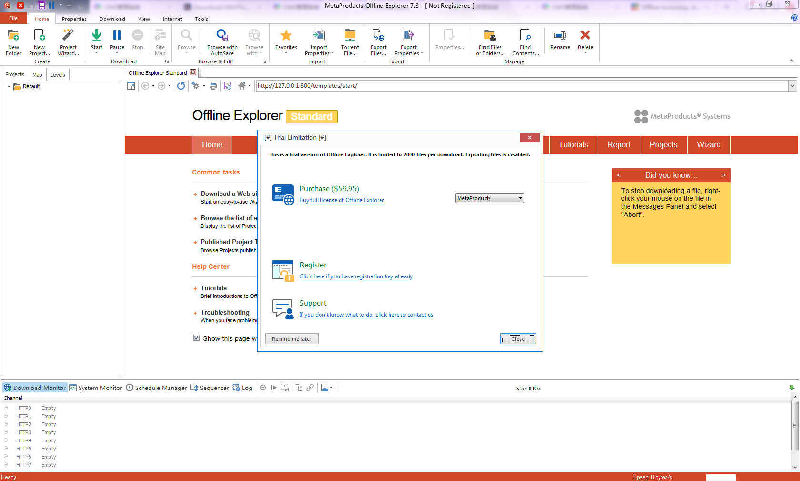The height and width of the screenshot is (481, 800).
Task: Open Find Contents search tool
Action: (525, 42)
